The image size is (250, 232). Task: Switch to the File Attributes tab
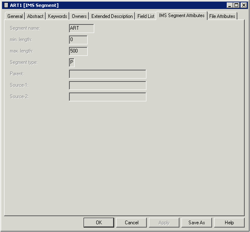[x=222, y=16]
